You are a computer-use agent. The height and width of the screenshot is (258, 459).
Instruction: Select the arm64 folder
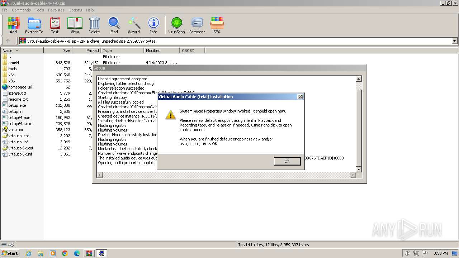[x=14, y=63]
